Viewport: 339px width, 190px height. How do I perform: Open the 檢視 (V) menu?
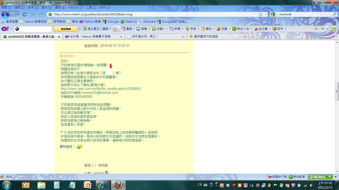click(33, 8)
